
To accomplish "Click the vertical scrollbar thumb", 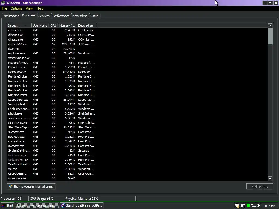I will [x=270, y=36].
